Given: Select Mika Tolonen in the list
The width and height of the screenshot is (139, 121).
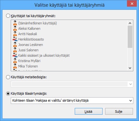Looking at the screenshot, I should click(28, 66).
